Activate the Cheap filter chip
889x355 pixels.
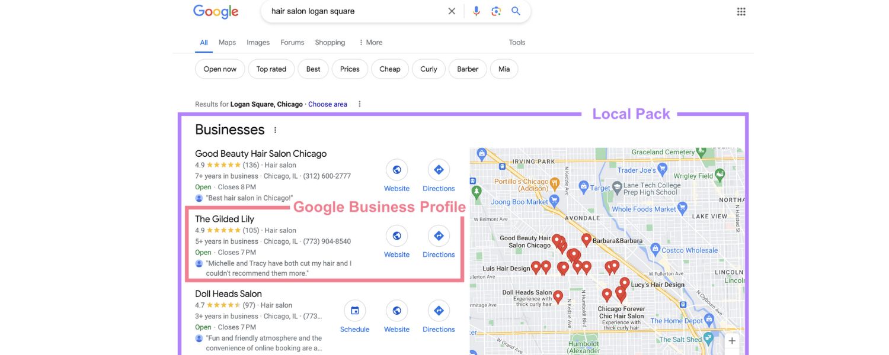[x=389, y=69]
